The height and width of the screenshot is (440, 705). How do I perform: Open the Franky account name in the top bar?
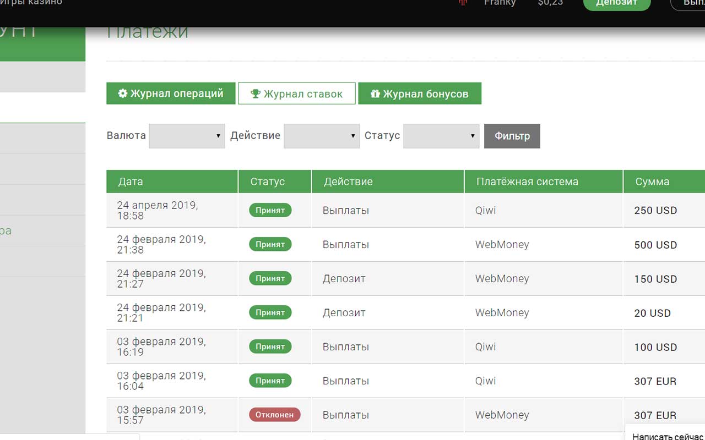(500, 3)
